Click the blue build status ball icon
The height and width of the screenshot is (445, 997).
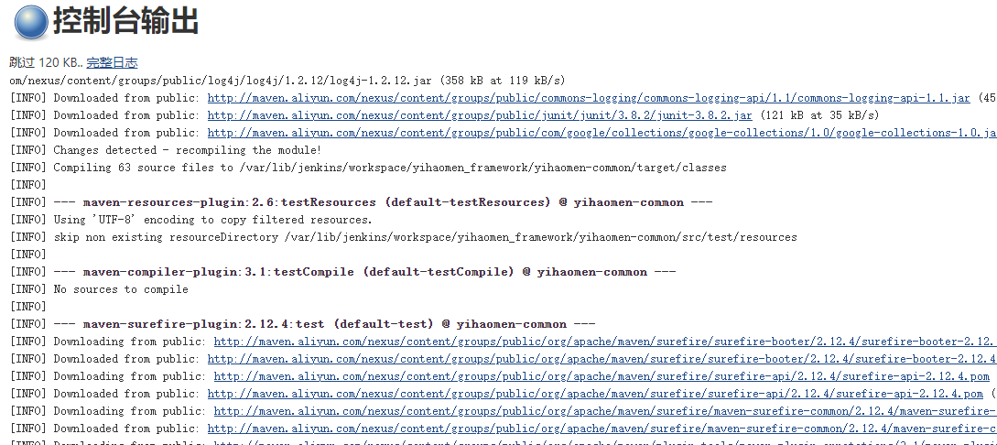coord(30,22)
